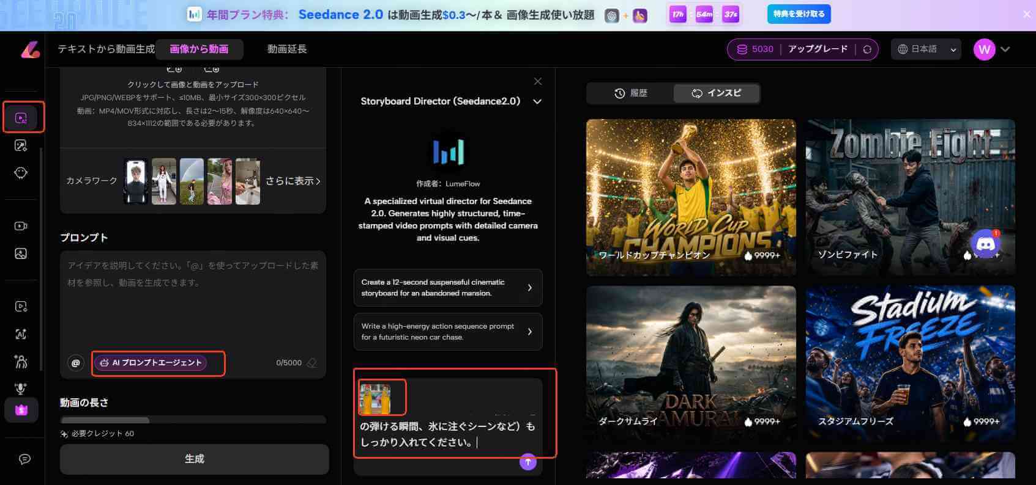Click the W user avatar

click(x=985, y=49)
